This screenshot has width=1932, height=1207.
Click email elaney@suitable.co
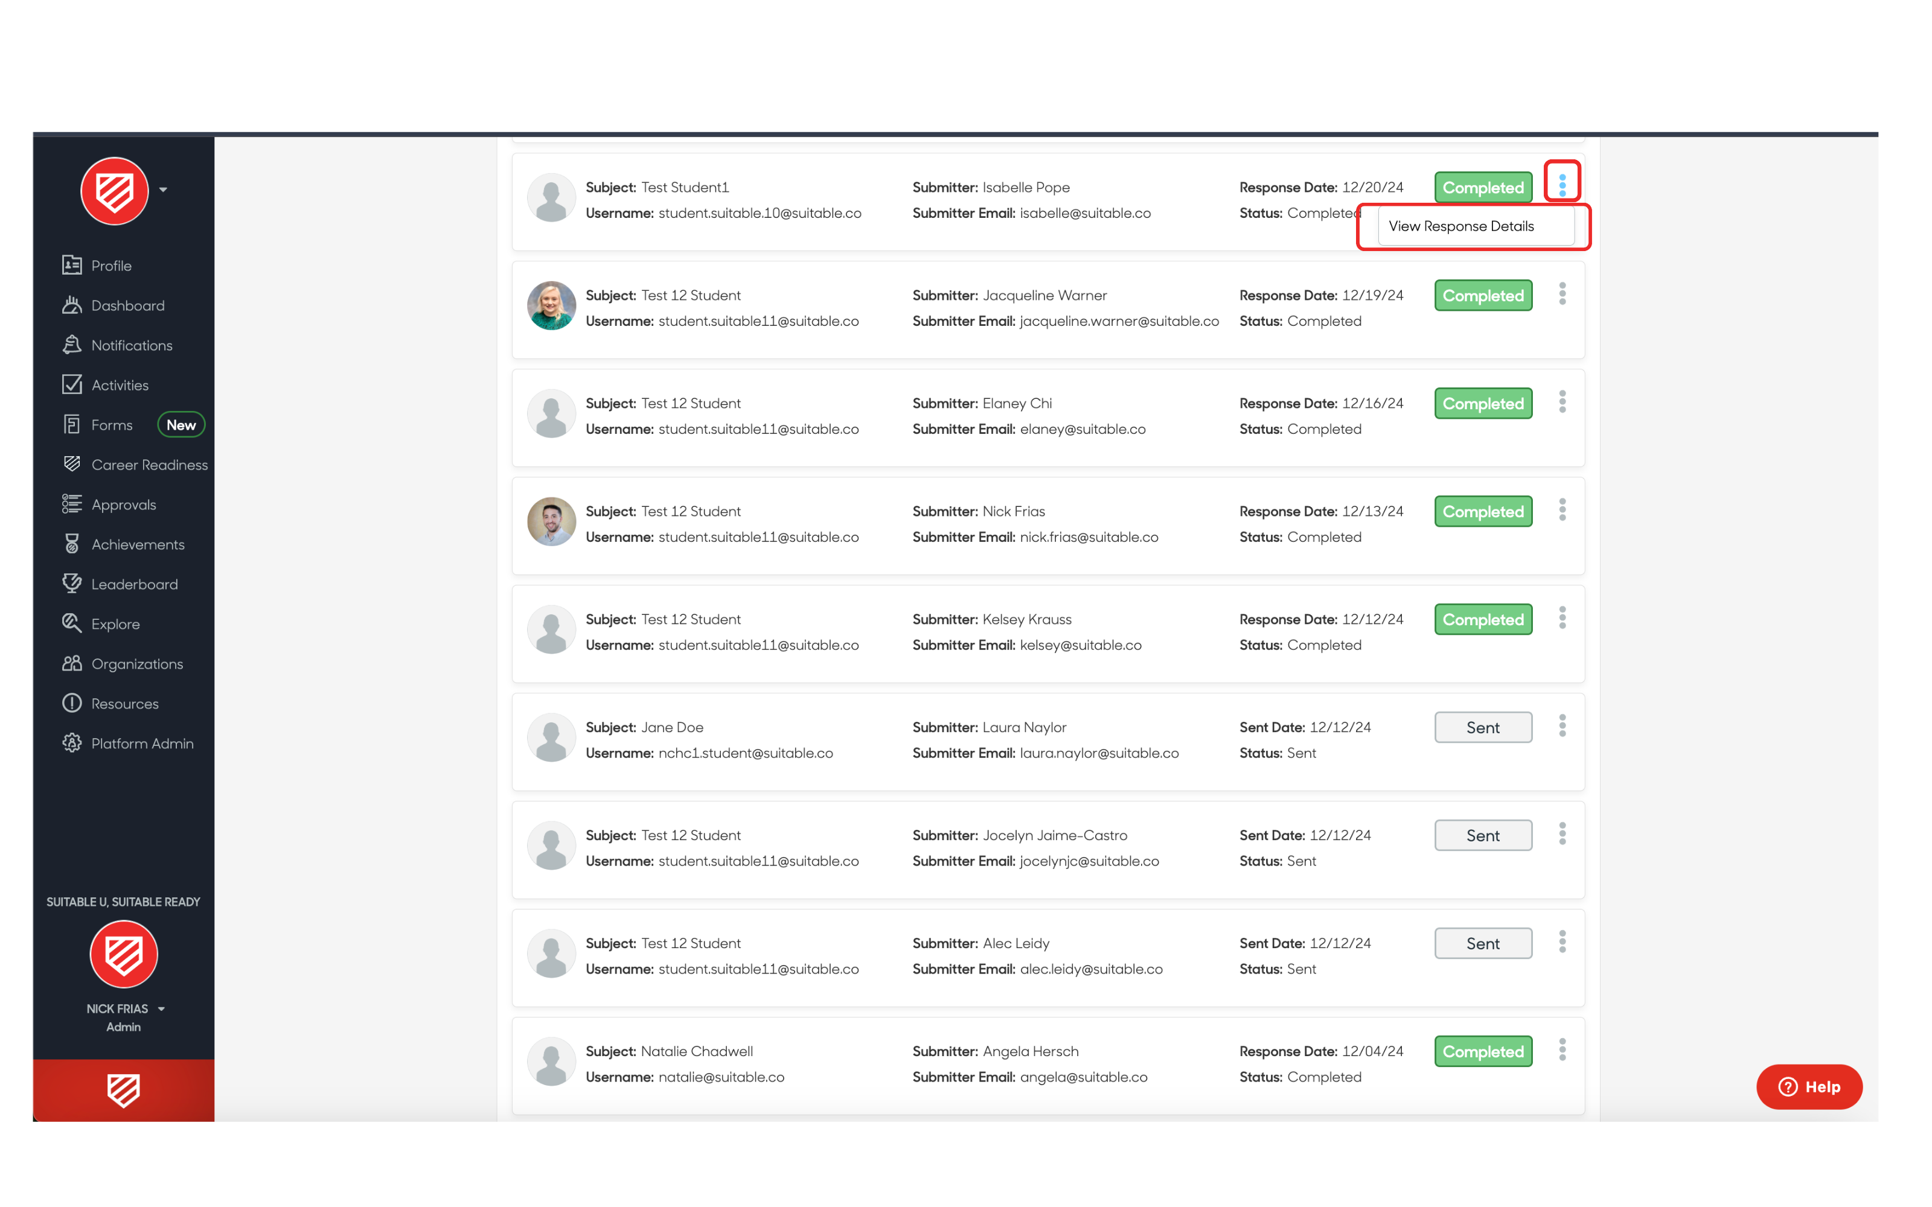click(x=1083, y=428)
